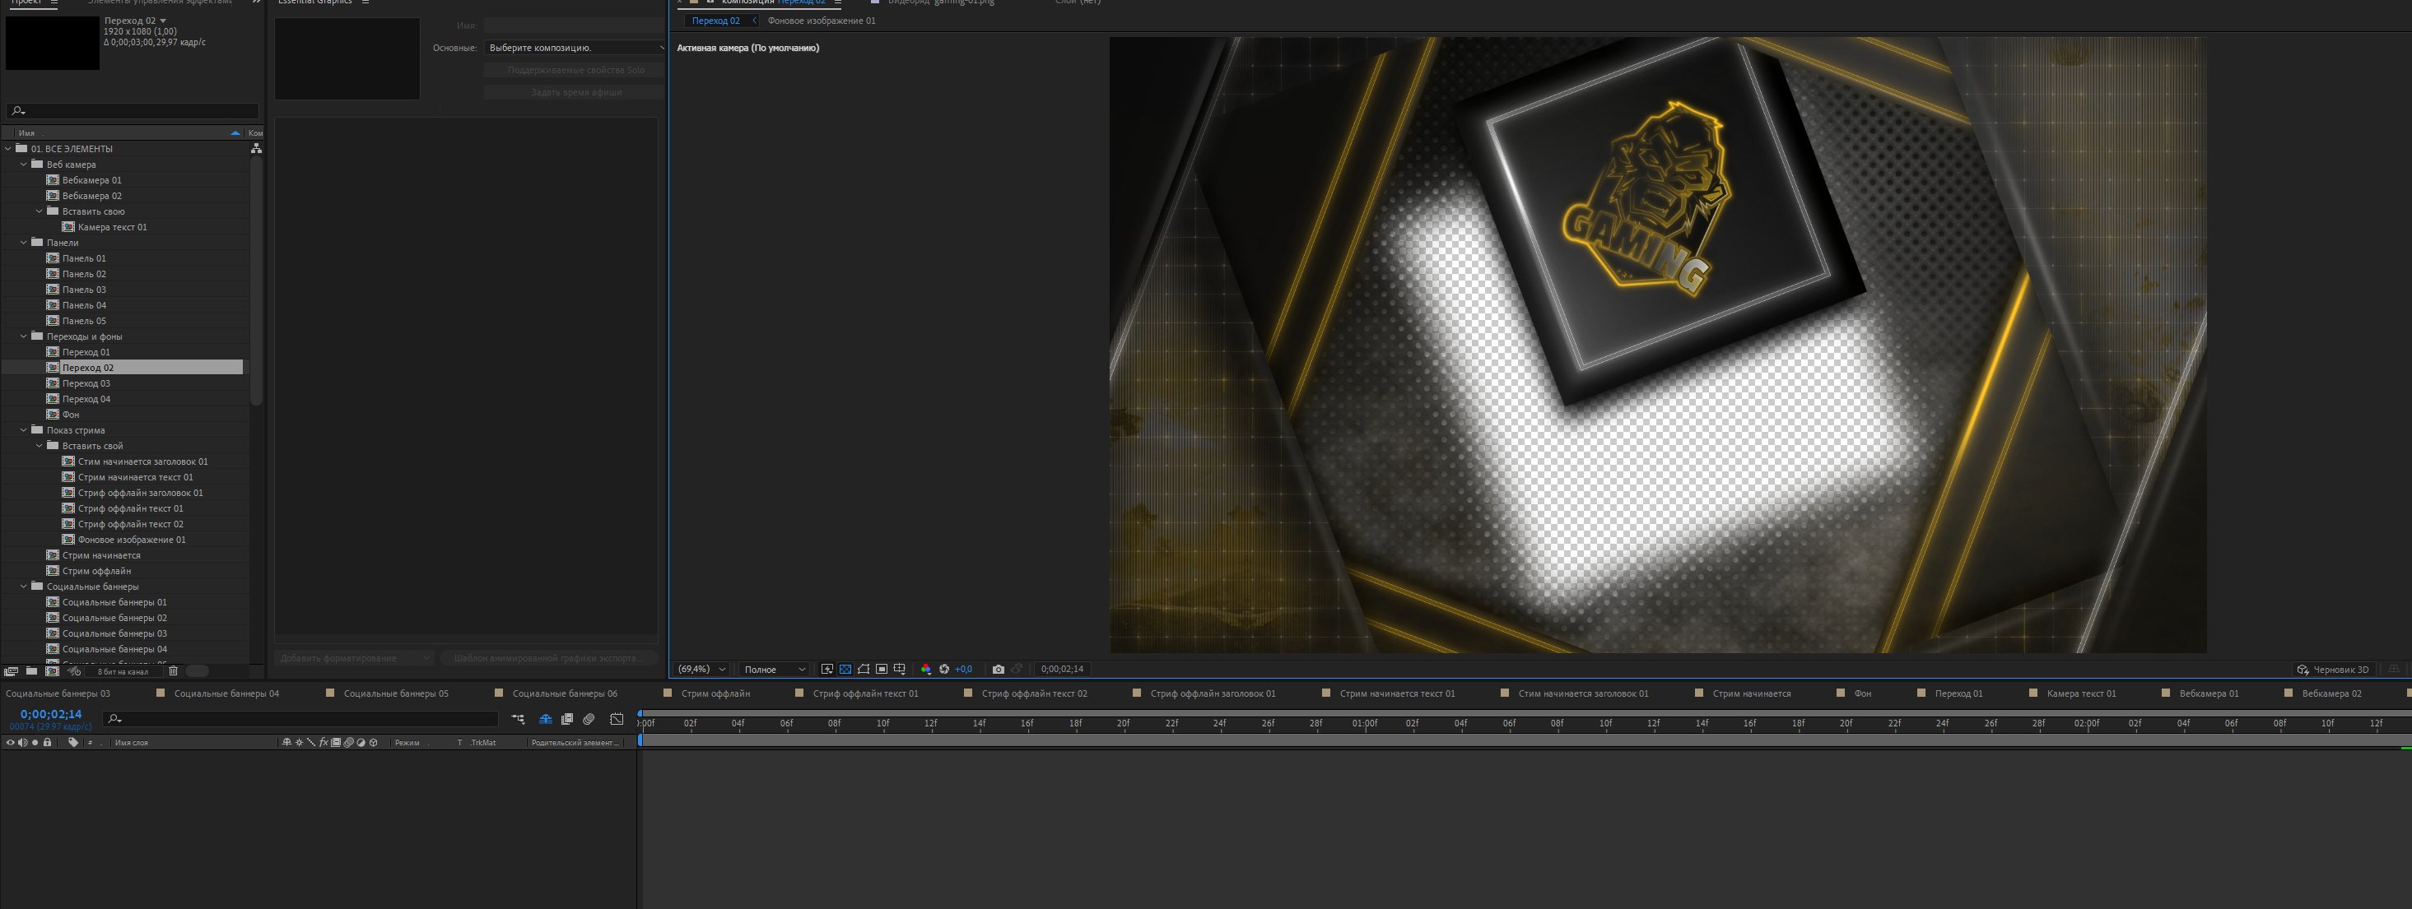Image resolution: width=2412 pixels, height=909 pixels.
Task: Click the new composition icon
Action: 53,671
